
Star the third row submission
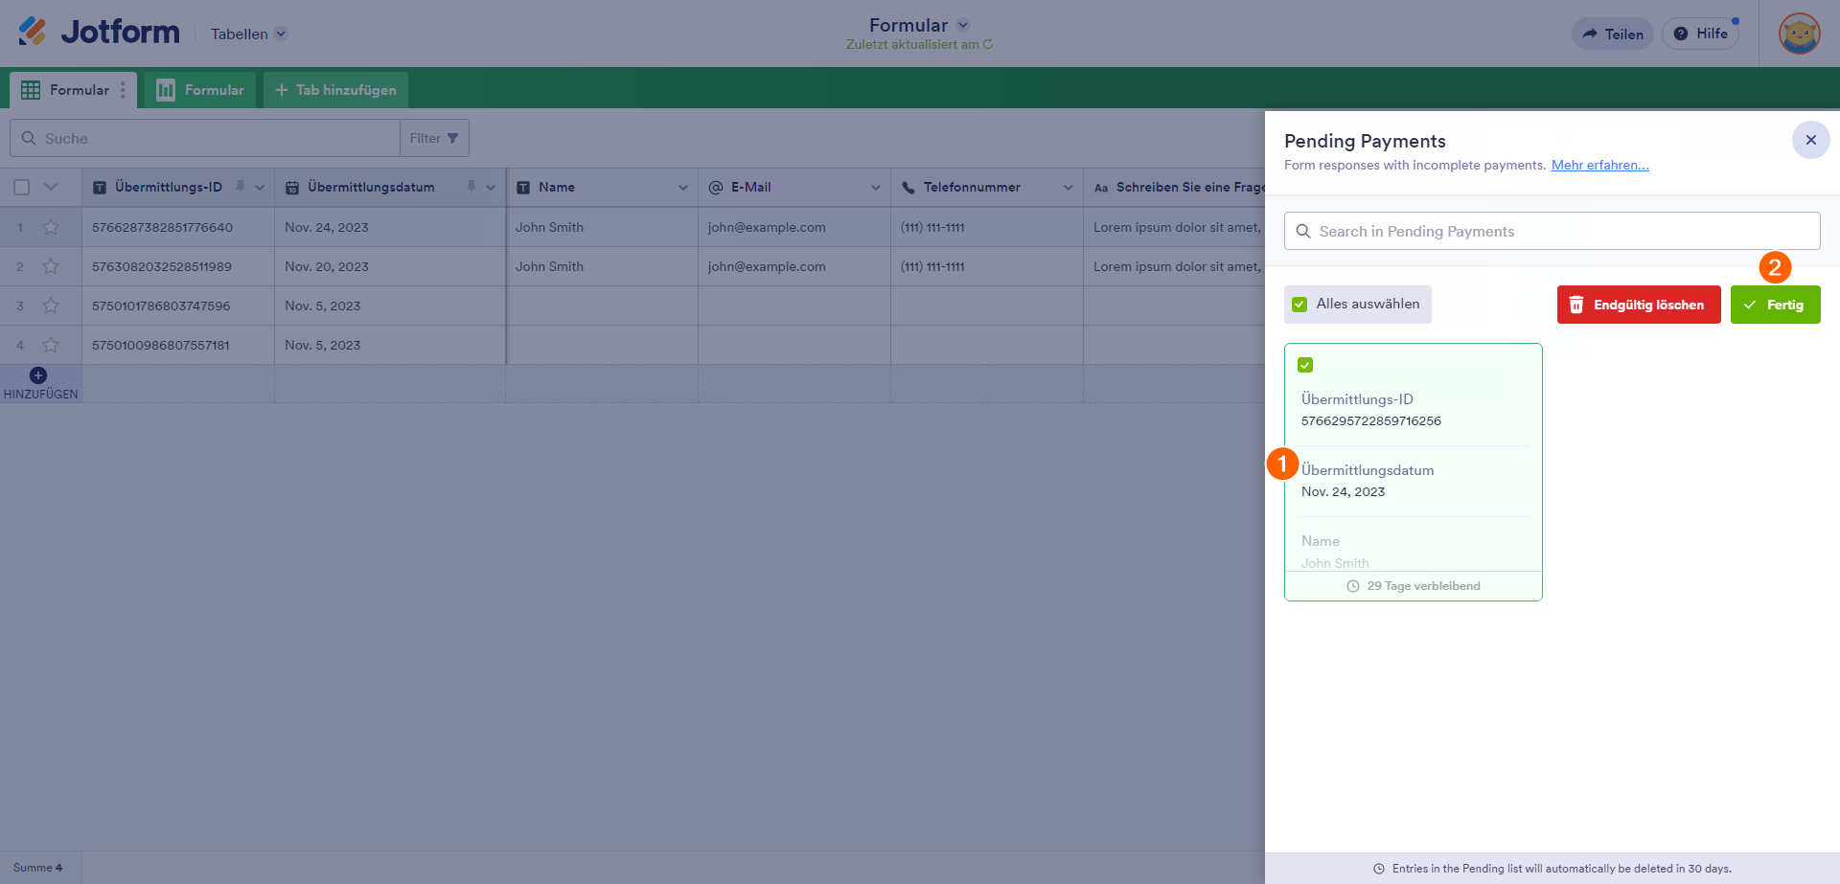(x=51, y=306)
